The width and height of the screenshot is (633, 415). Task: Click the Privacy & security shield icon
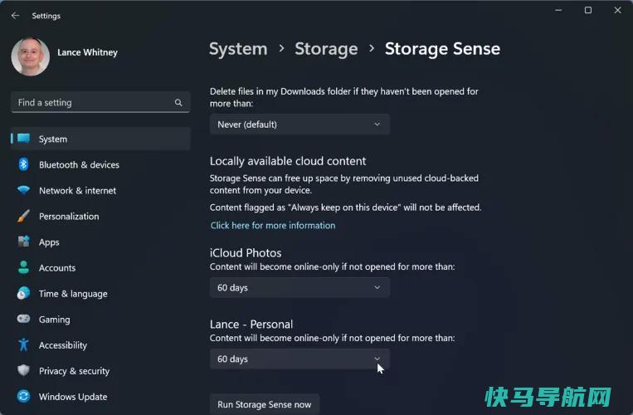(23, 370)
